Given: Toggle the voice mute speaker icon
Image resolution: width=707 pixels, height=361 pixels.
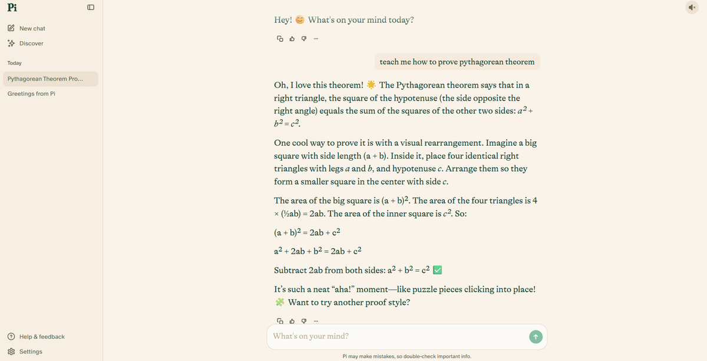Looking at the screenshot, I should pyautogui.click(x=692, y=7).
